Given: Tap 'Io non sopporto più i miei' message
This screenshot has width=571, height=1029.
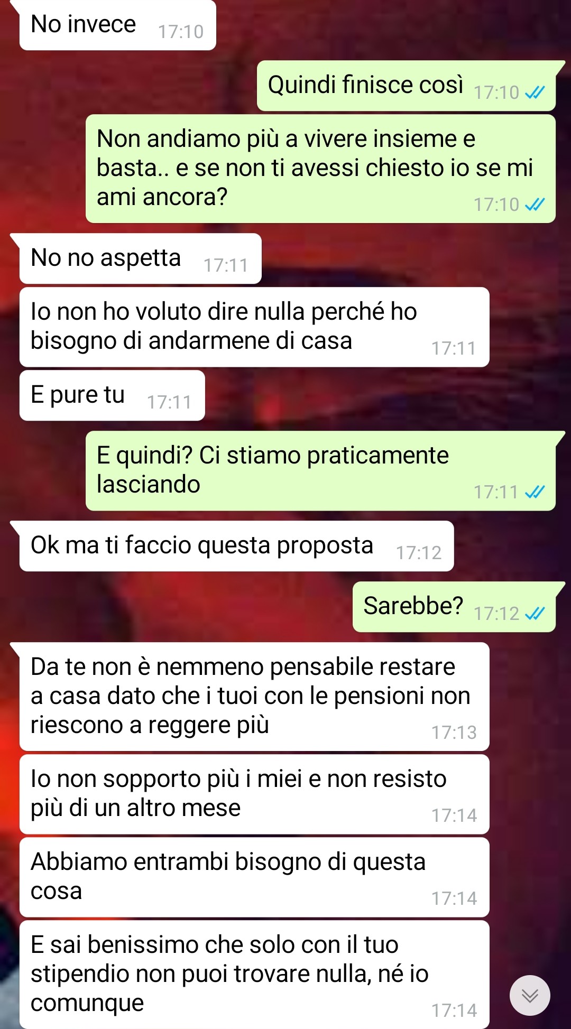Looking at the screenshot, I should pos(254,794).
